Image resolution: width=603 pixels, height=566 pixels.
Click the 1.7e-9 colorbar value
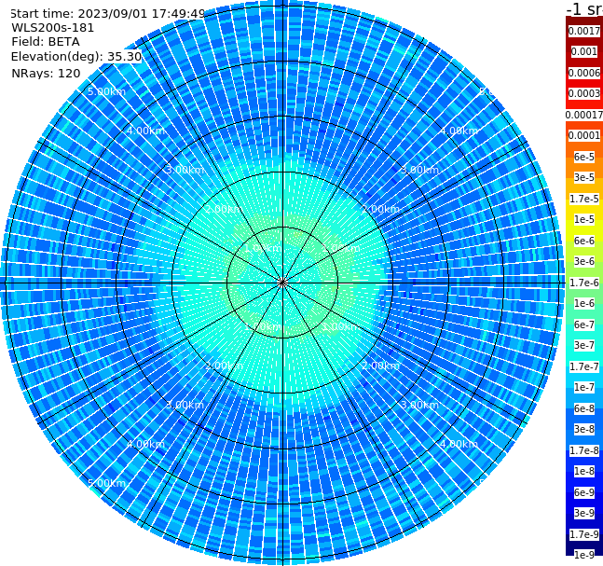pos(584,534)
